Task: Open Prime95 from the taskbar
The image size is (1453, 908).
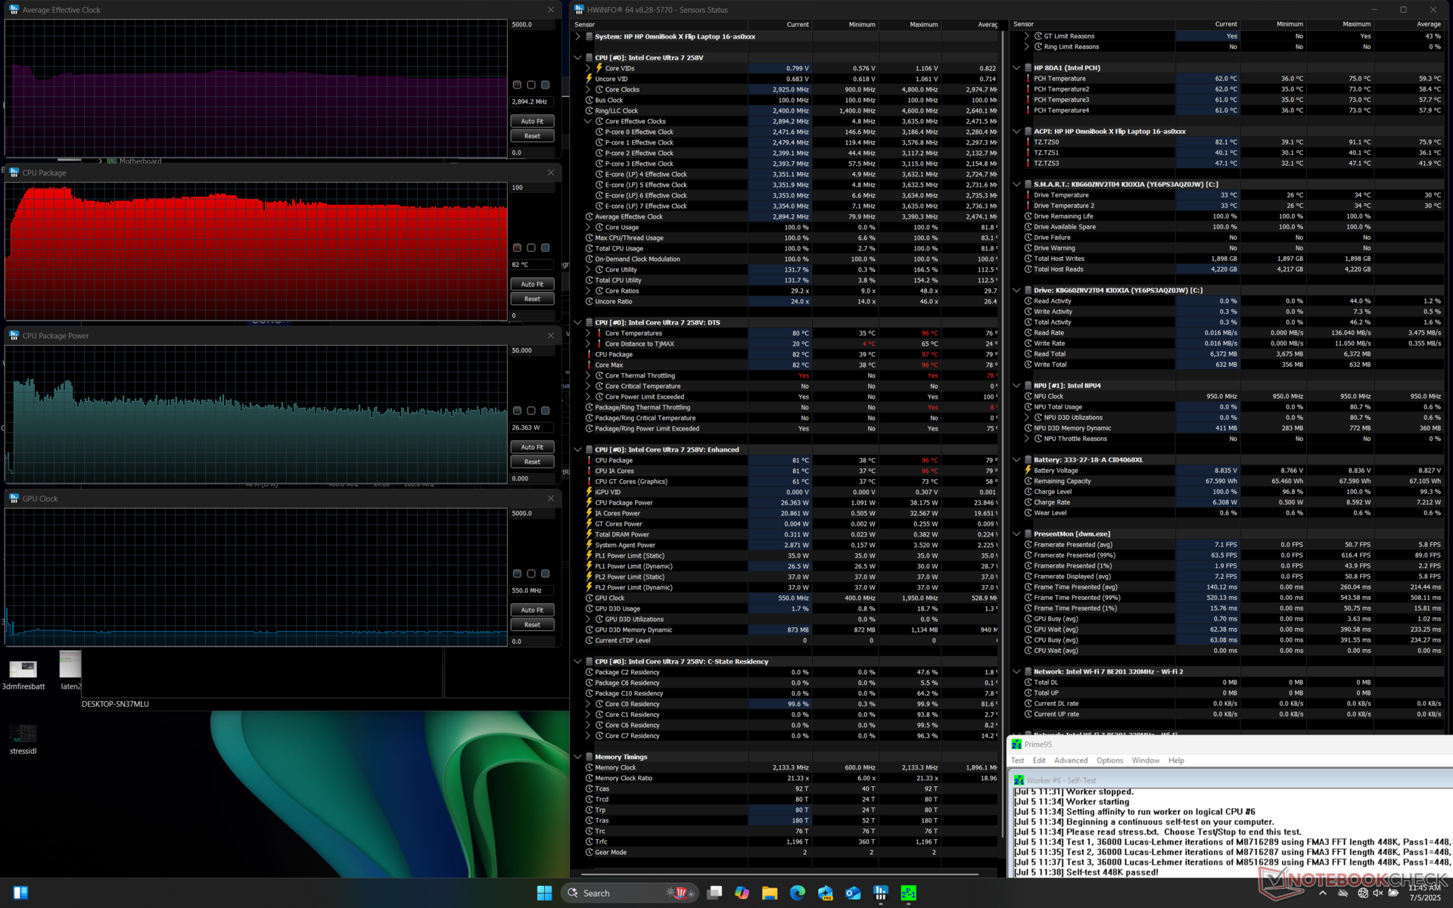Action: (908, 893)
